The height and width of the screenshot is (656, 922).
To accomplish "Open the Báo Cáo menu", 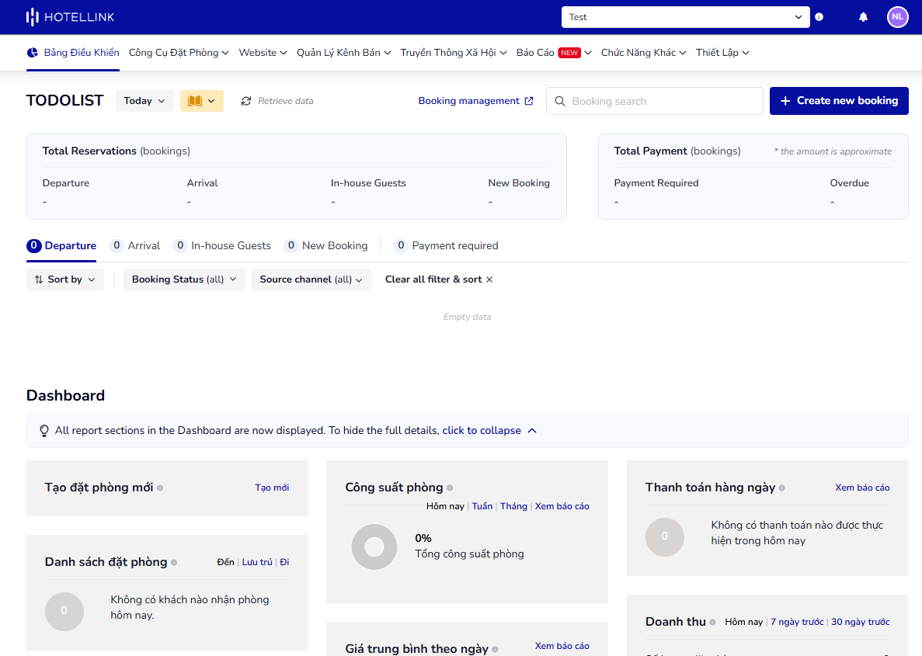I will tap(554, 52).
